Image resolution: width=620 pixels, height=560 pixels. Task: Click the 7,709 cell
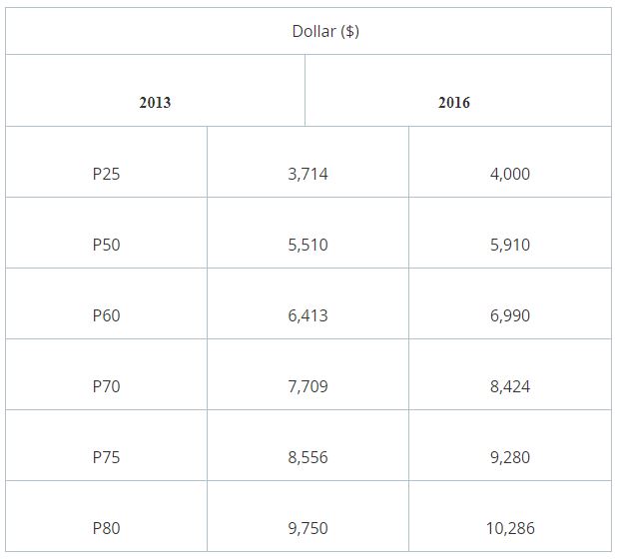[308, 374]
